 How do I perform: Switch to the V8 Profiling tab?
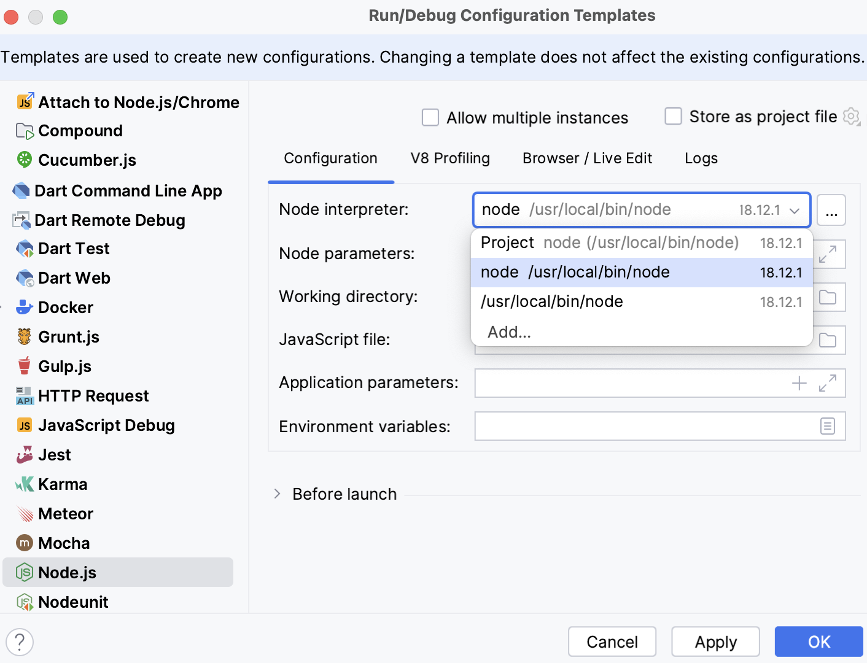point(450,158)
